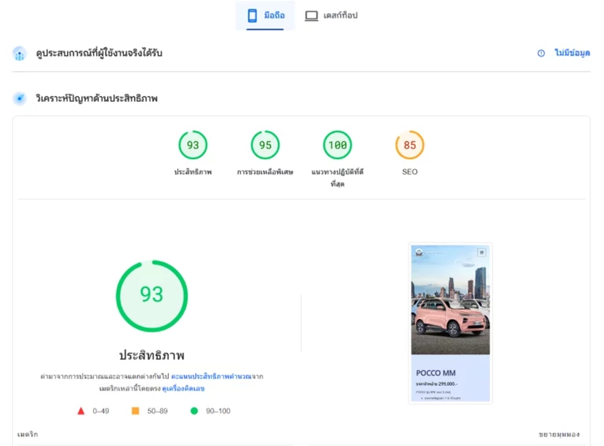Switch to the มือถือ tab
Screen dimensions: 604x446
point(266,15)
